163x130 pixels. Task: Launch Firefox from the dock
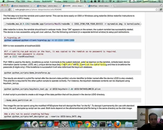(x=117, y=124)
